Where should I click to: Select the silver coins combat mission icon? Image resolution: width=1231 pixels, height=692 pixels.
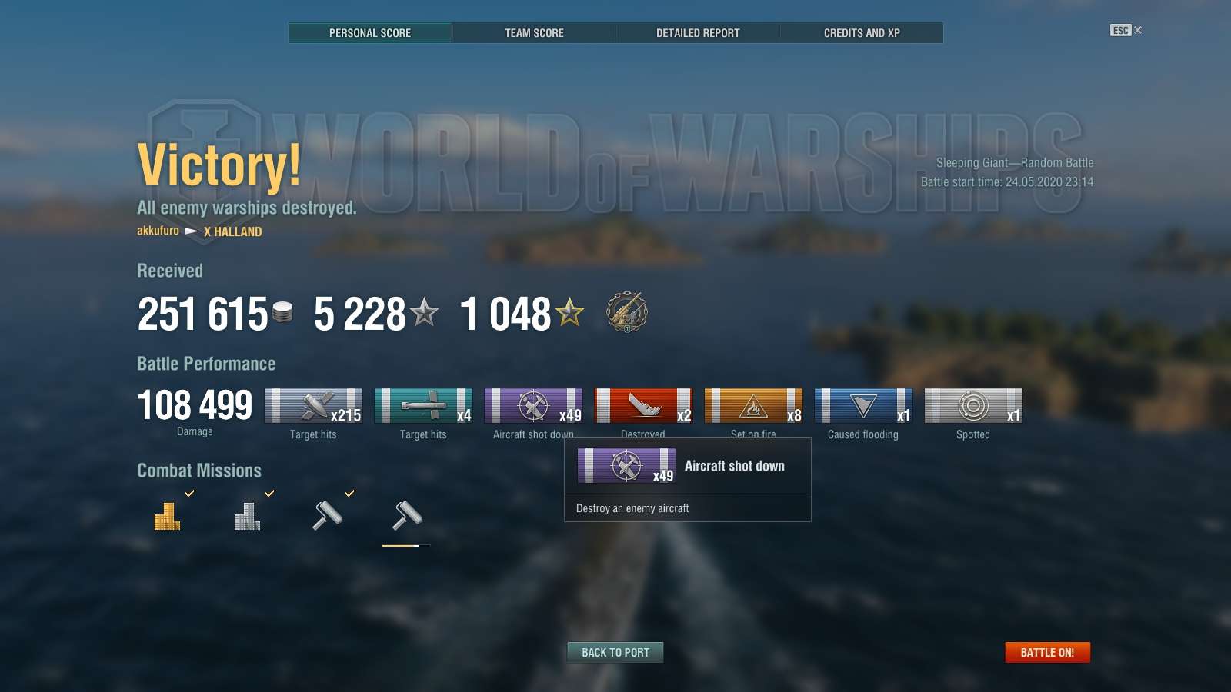[247, 516]
